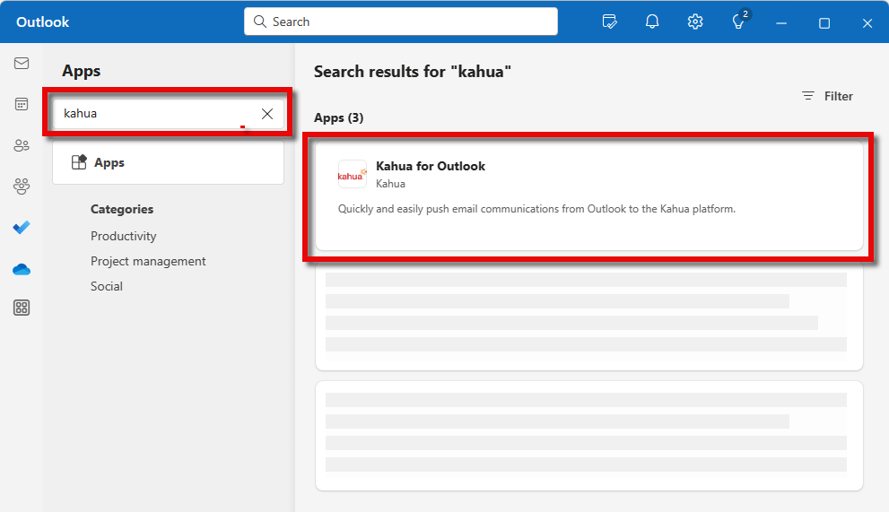Open the Calendar icon in sidebar
Screen dimensions: 889x512
pos(22,104)
